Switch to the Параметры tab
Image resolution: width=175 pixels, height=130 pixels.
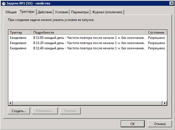80,12
